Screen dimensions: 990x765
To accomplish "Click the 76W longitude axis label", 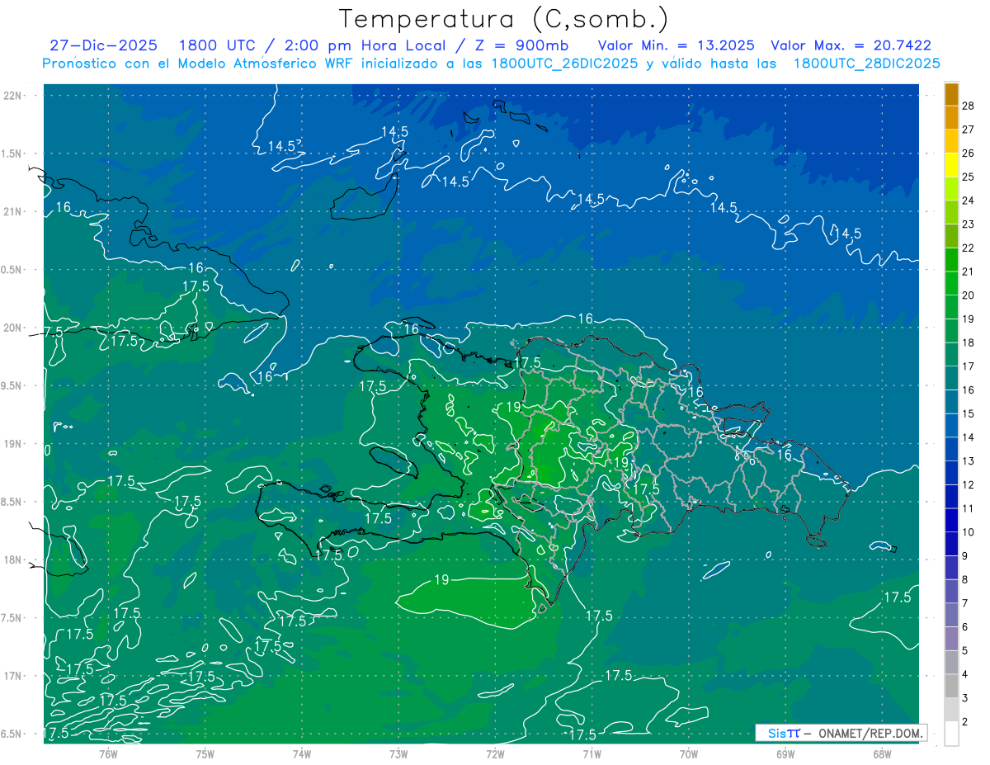I will click(109, 753).
